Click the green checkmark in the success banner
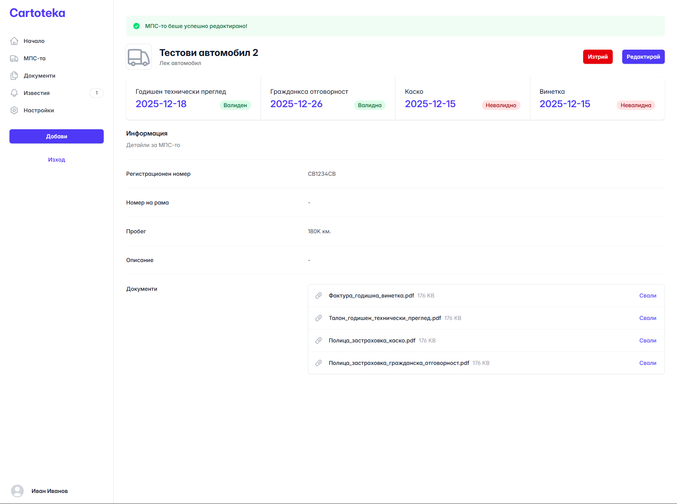The height and width of the screenshot is (504, 677). pos(136,26)
